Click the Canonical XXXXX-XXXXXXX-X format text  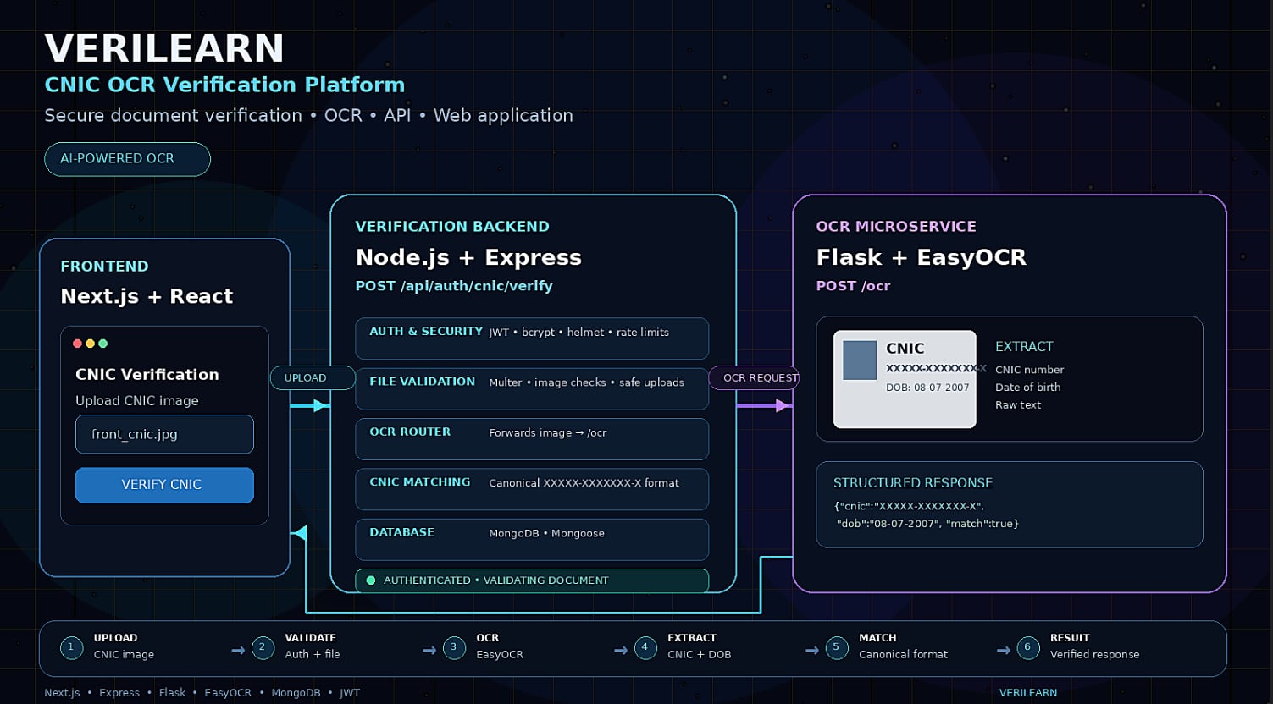(584, 483)
